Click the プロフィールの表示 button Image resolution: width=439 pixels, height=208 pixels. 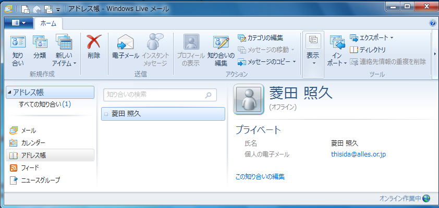pyautogui.click(x=191, y=51)
